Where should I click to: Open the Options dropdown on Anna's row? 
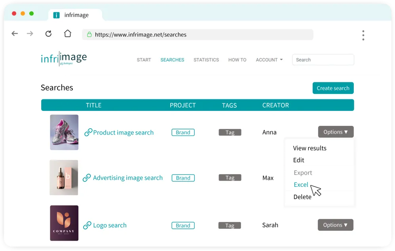click(x=335, y=131)
